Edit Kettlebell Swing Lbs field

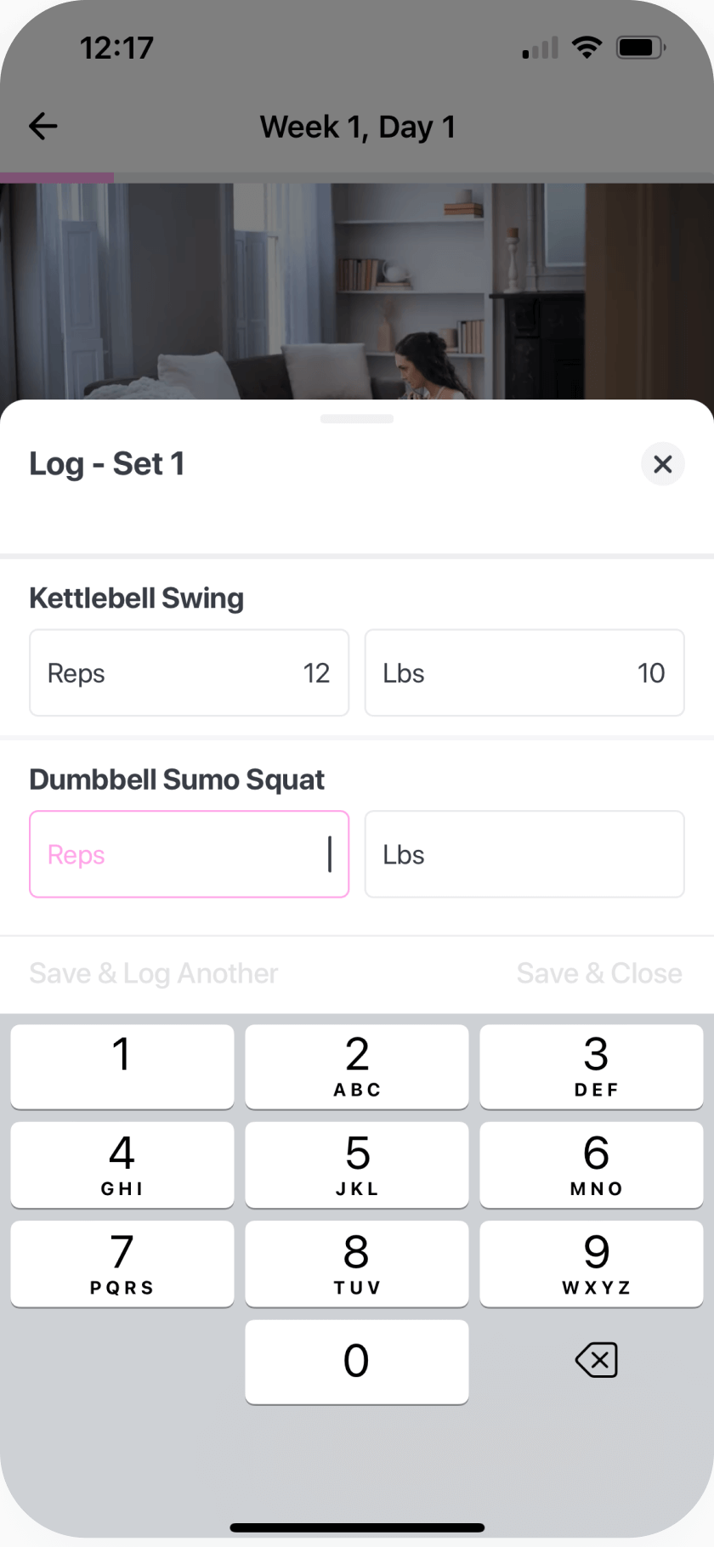(x=524, y=673)
